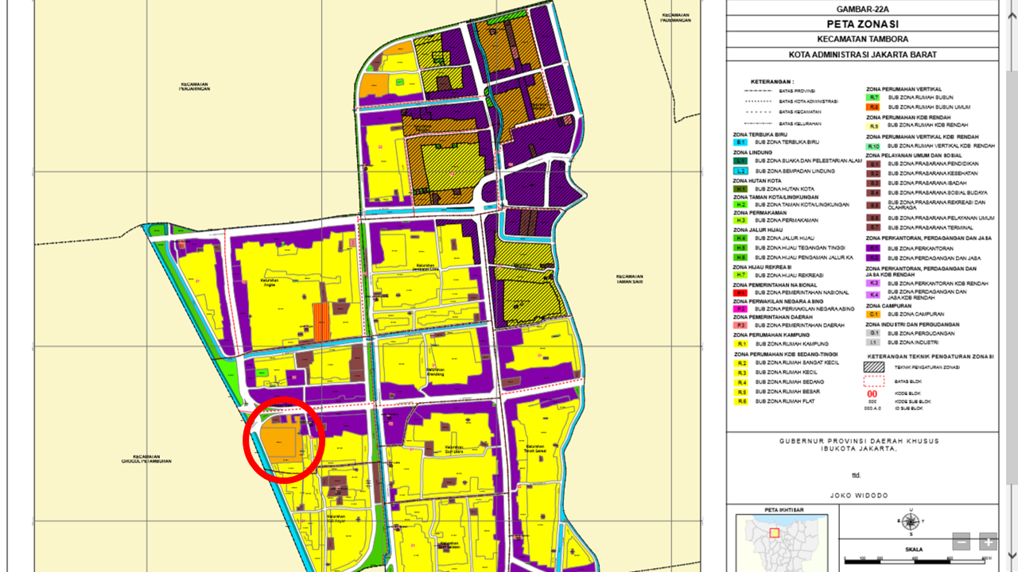Click 'SUB ZONA CAMPURAN' label
The image size is (1018, 572).
click(x=916, y=315)
